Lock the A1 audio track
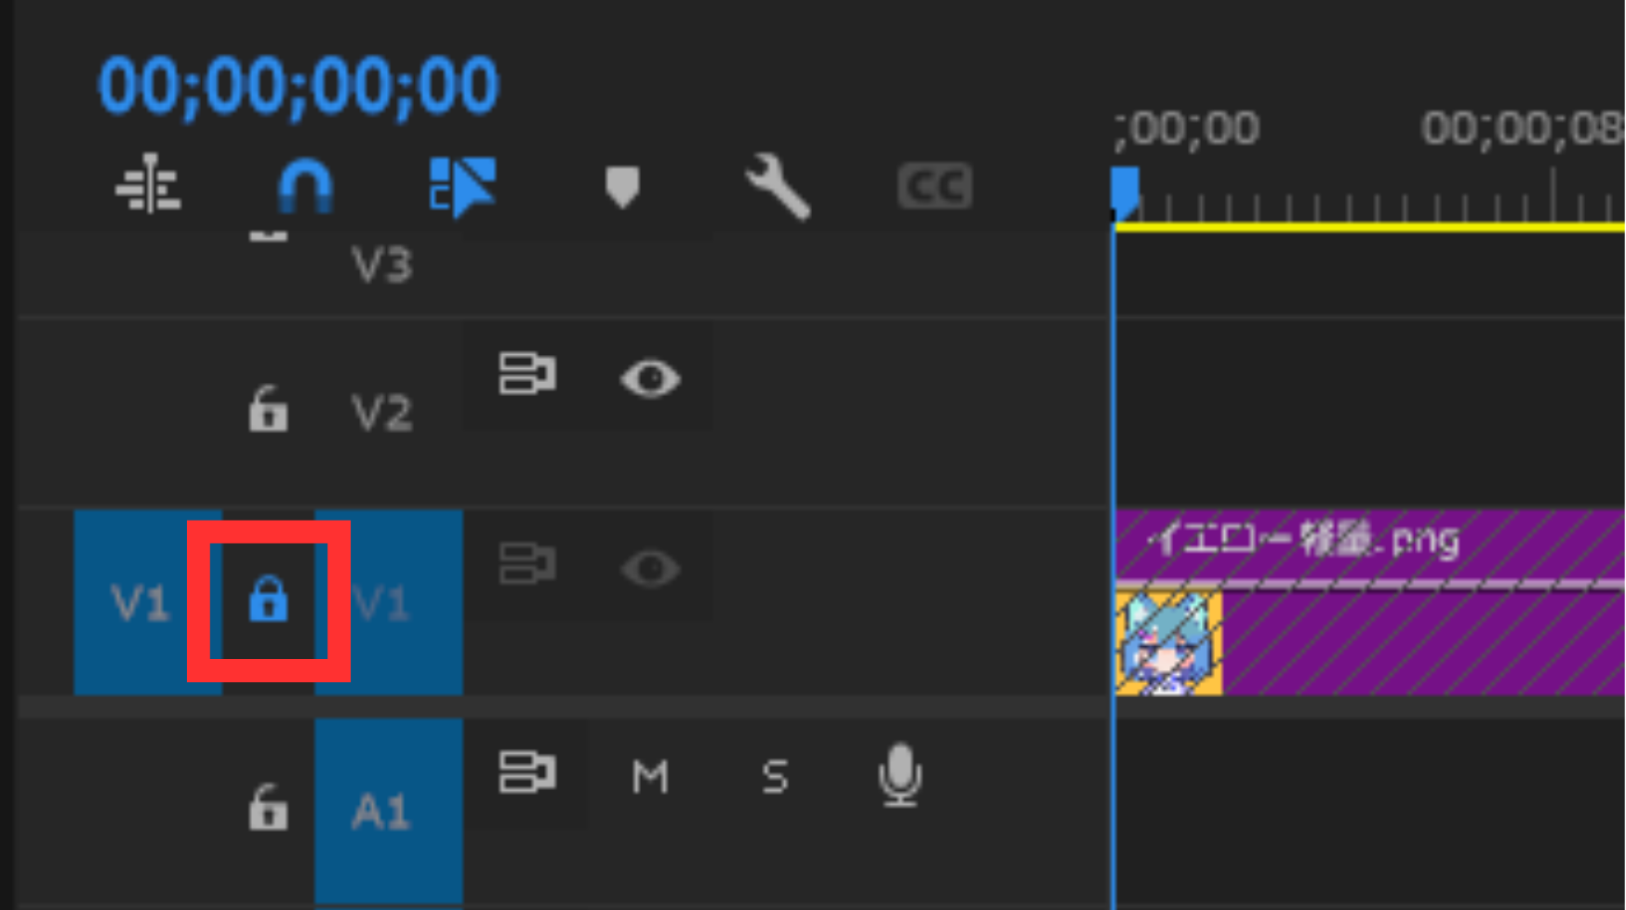 point(268,807)
